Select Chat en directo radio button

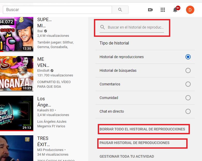tap(188, 111)
